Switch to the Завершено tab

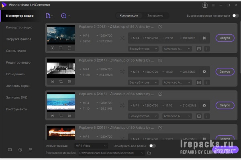coord(155,16)
